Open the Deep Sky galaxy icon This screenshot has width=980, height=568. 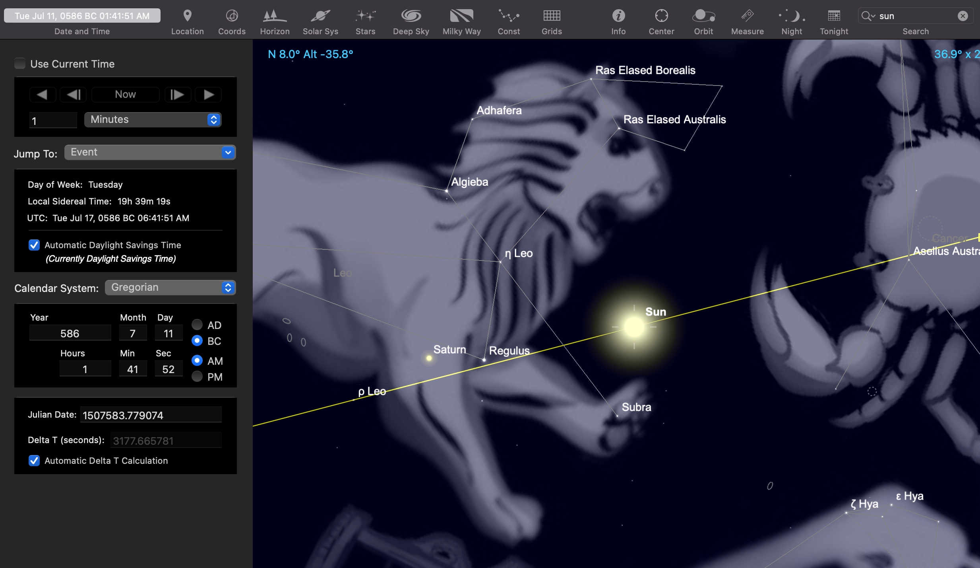411,16
